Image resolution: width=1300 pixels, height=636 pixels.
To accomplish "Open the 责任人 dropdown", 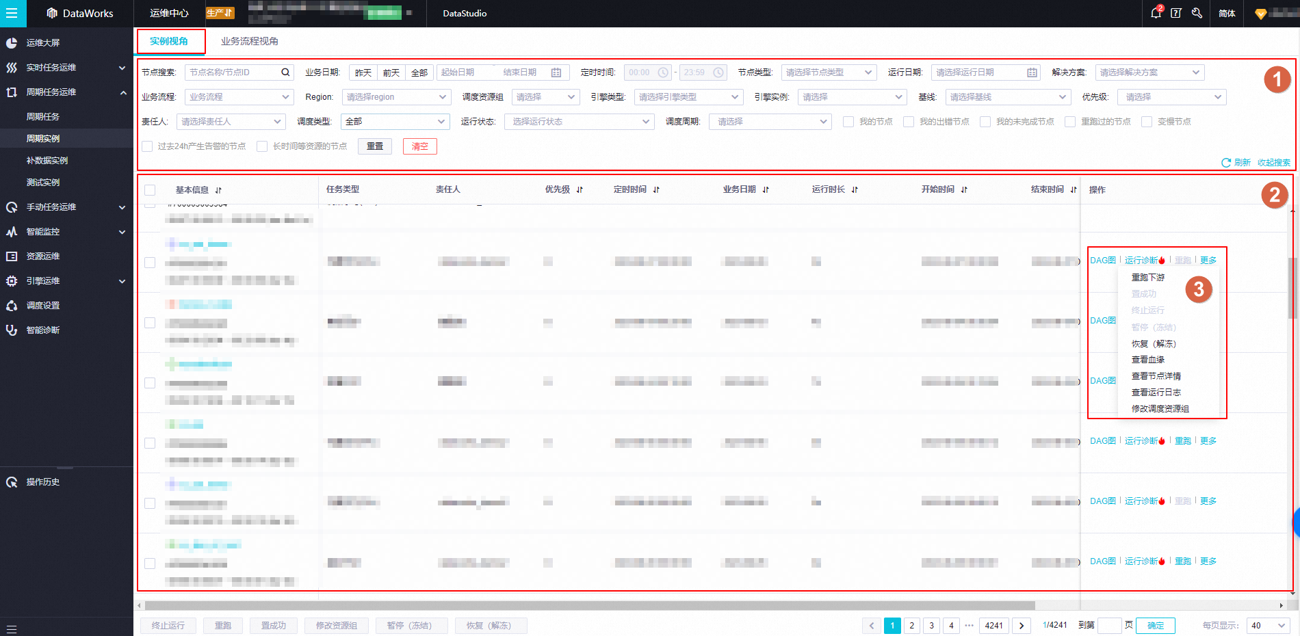I will point(231,122).
